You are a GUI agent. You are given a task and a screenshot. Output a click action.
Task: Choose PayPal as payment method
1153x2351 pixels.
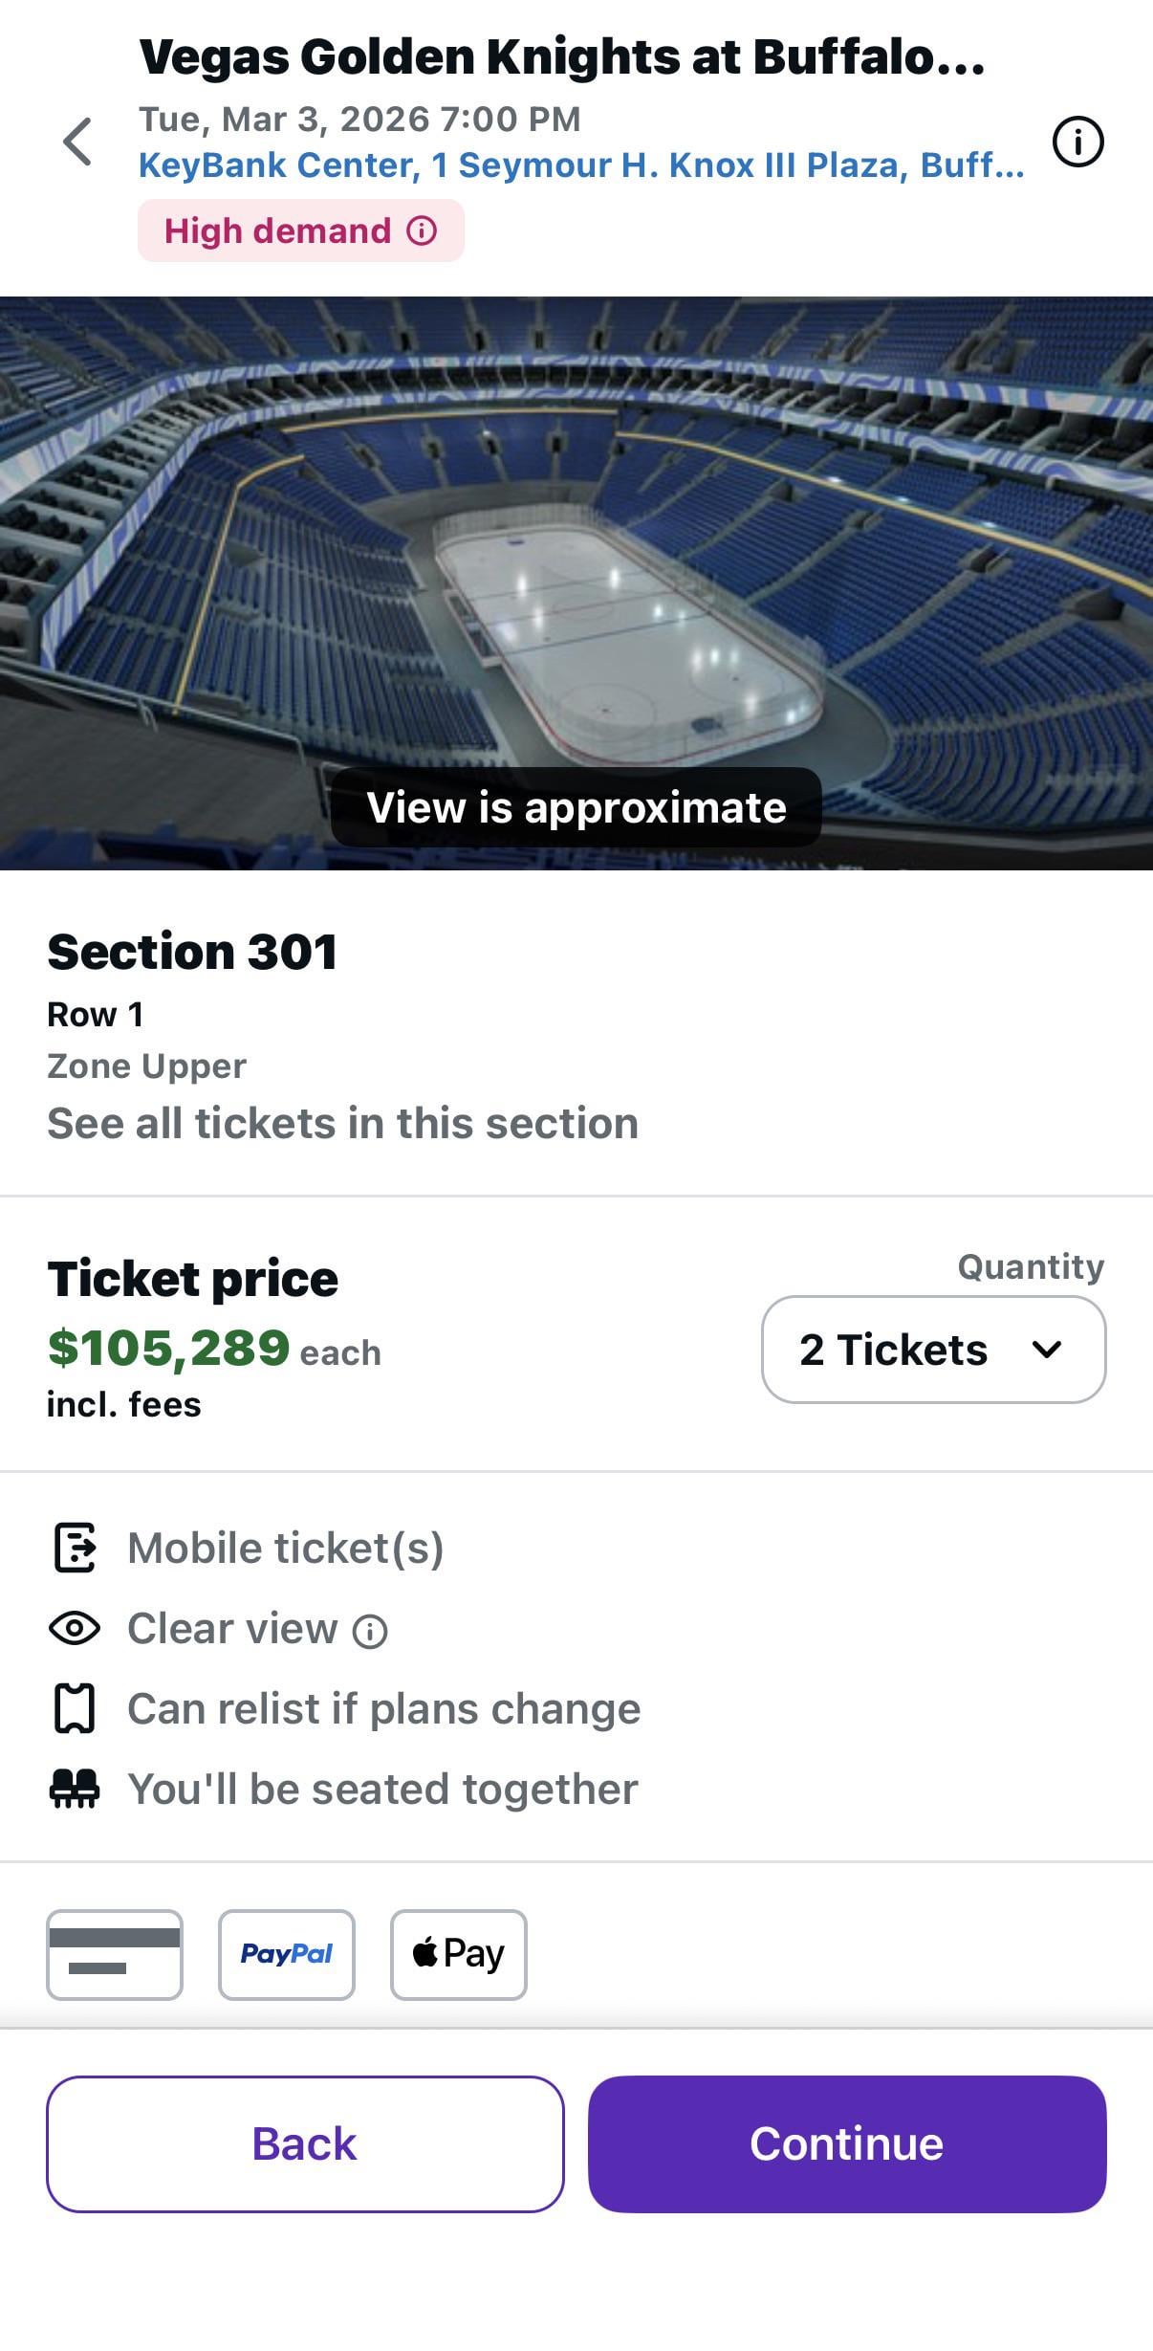pyautogui.click(x=287, y=1955)
